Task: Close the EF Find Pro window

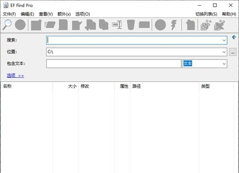Action: point(231,5)
